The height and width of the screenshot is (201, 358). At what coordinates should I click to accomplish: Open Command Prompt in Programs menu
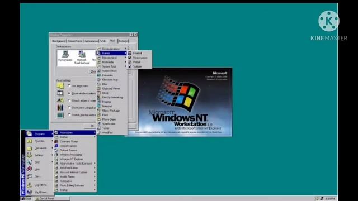pos(75,141)
